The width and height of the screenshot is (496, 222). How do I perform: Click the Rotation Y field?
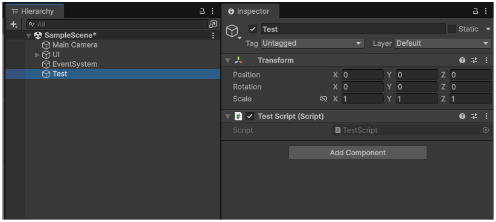pyautogui.click(x=417, y=87)
